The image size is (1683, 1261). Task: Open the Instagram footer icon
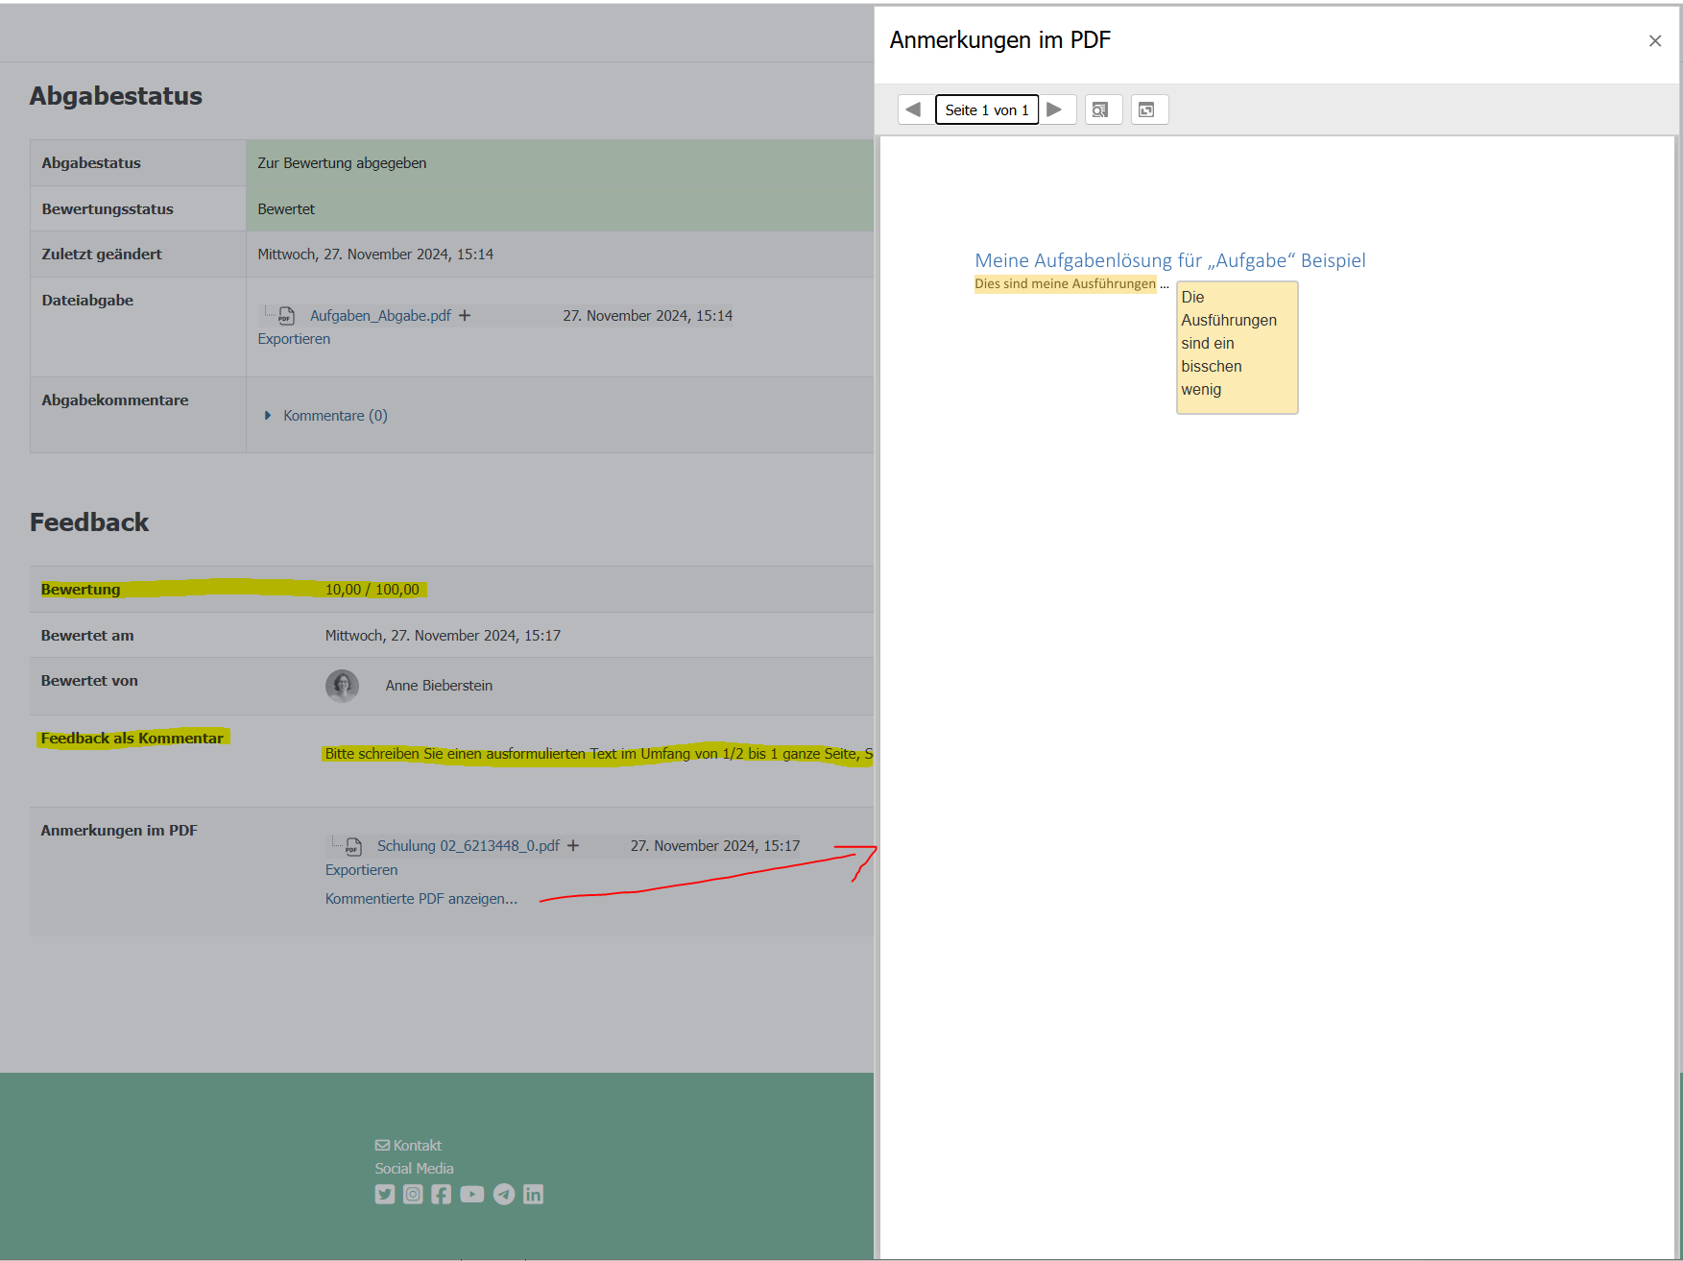coord(413,1194)
